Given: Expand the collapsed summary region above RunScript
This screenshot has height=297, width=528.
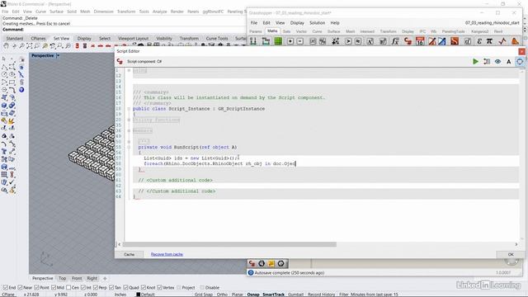Looking at the screenshot, I should coord(129,141).
